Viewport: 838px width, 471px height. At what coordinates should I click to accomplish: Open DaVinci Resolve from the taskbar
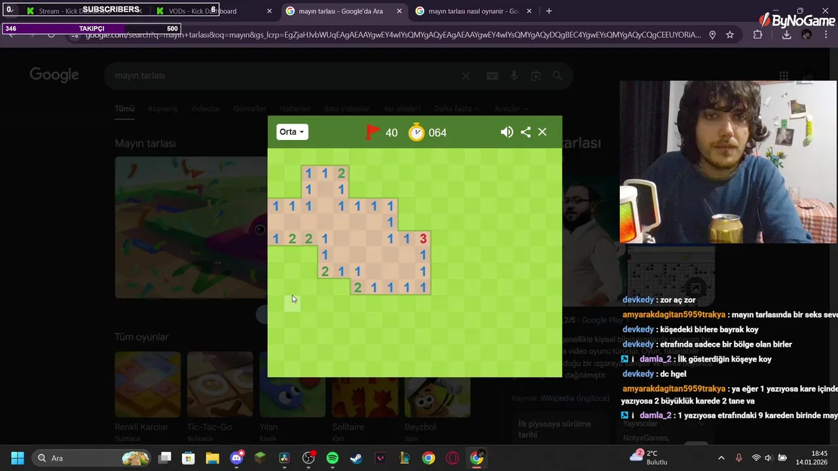284,458
